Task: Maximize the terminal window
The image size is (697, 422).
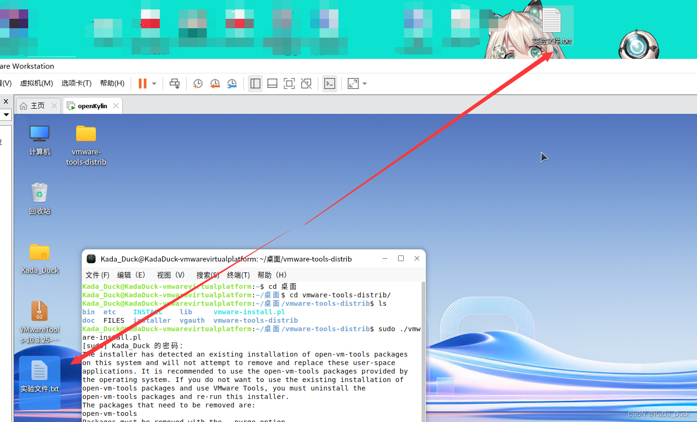Action: coord(401,258)
